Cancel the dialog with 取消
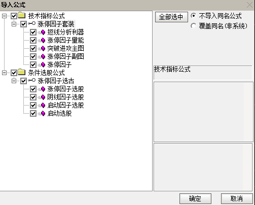 (237, 198)
